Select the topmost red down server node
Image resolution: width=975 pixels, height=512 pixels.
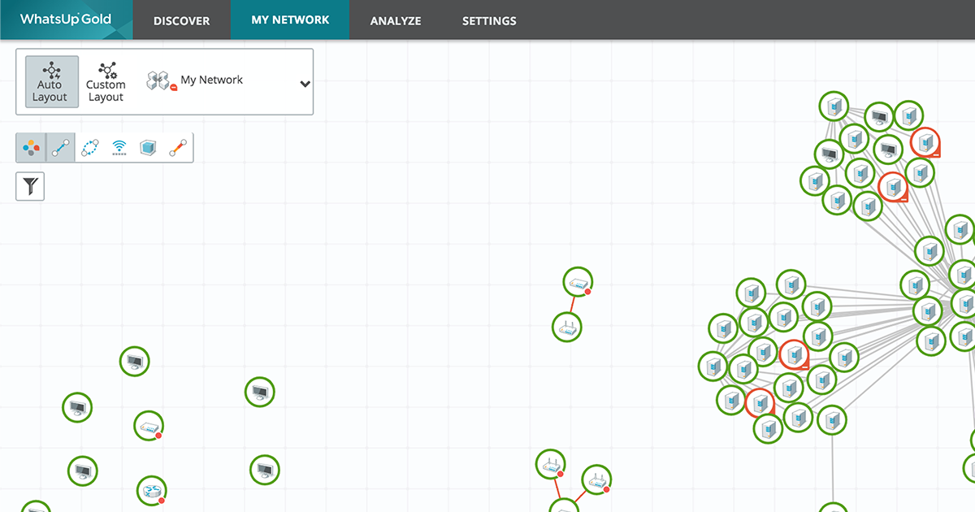(925, 142)
